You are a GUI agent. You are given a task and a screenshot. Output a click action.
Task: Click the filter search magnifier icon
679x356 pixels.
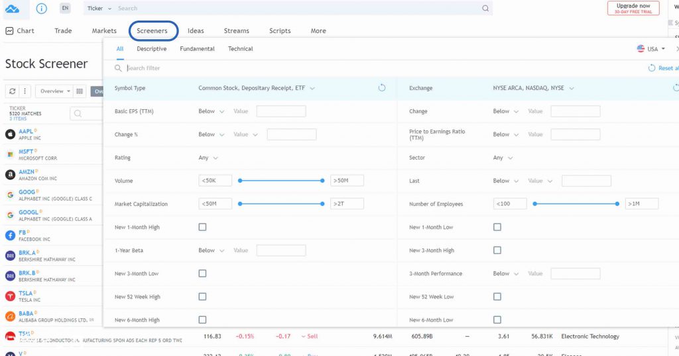point(118,68)
